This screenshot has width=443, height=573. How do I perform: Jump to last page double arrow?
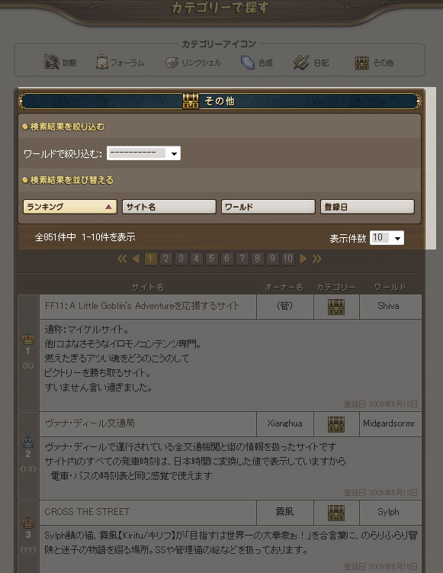(x=317, y=259)
